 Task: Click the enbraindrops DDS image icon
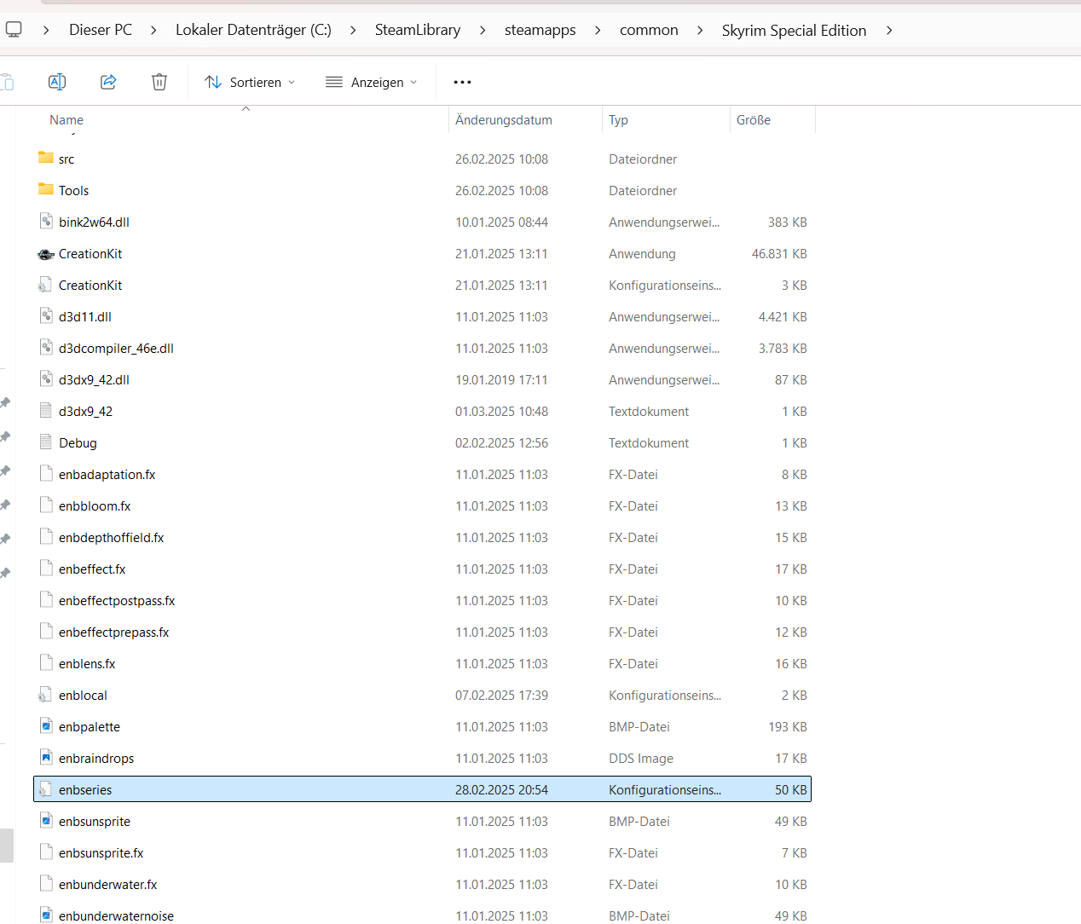tap(46, 758)
